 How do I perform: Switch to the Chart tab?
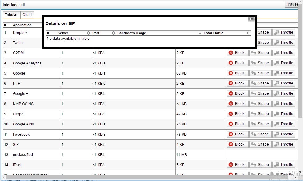[x=27, y=15]
